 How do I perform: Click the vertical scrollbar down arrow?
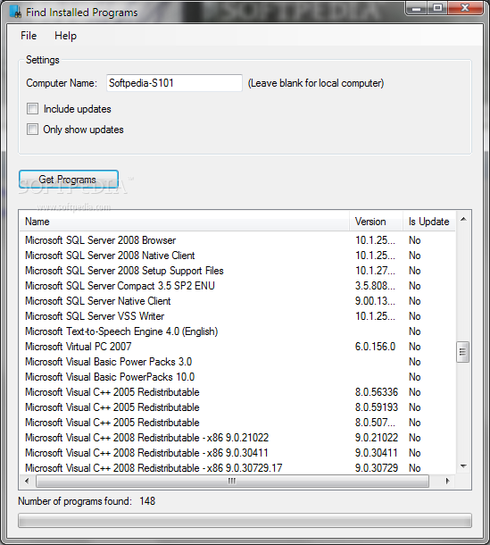pos(463,466)
